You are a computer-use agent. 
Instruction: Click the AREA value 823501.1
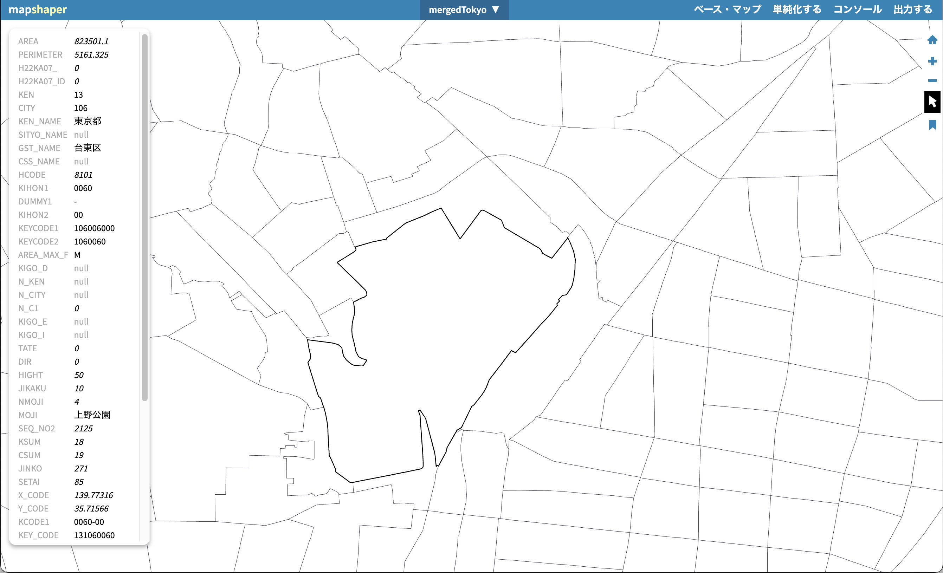pyautogui.click(x=91, y=41)
